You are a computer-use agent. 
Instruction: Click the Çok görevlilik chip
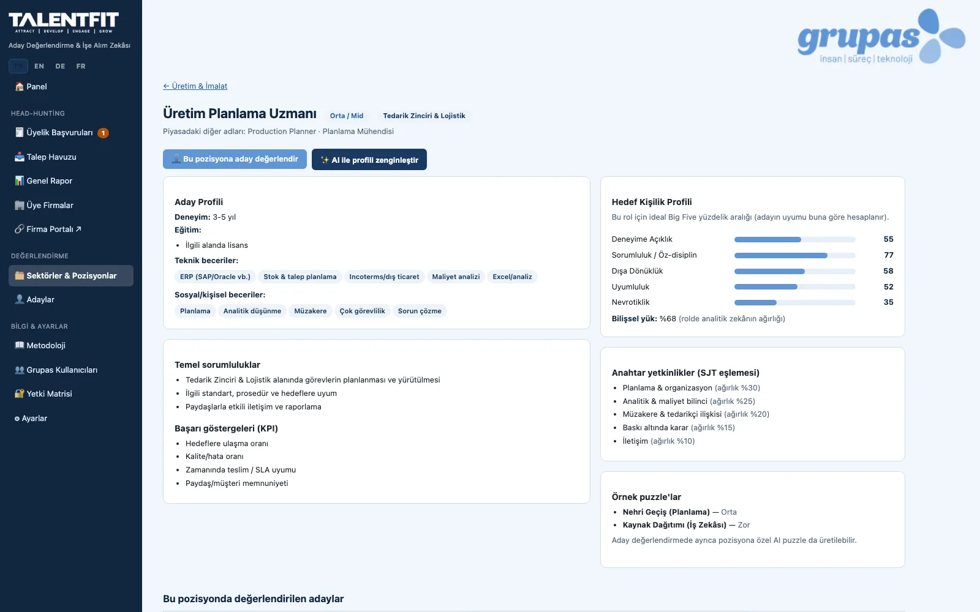362,311
